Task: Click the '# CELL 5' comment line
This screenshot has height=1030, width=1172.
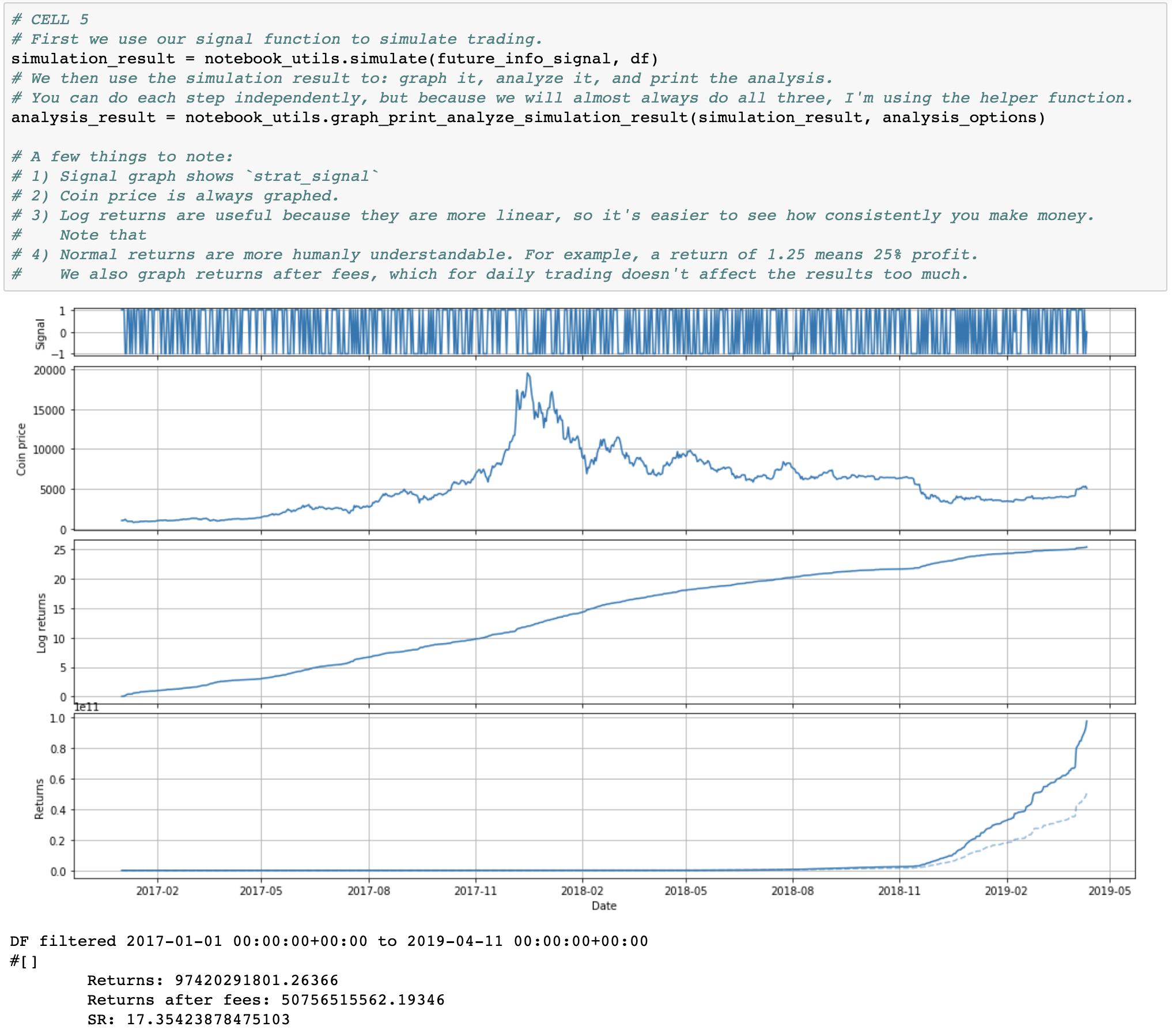Action: (x=50, y=20)
